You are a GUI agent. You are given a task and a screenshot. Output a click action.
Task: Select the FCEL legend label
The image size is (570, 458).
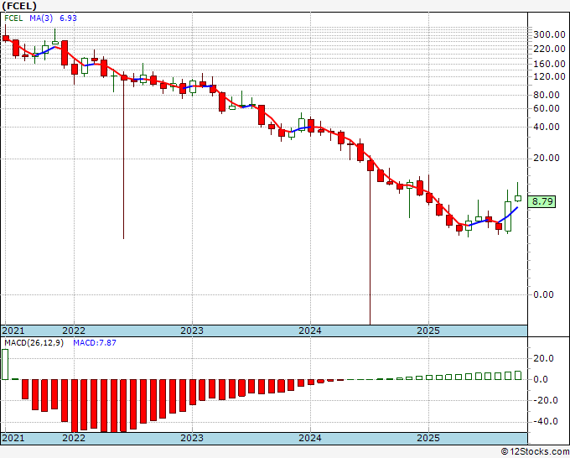pyautogui.click(x=13, y=18)
